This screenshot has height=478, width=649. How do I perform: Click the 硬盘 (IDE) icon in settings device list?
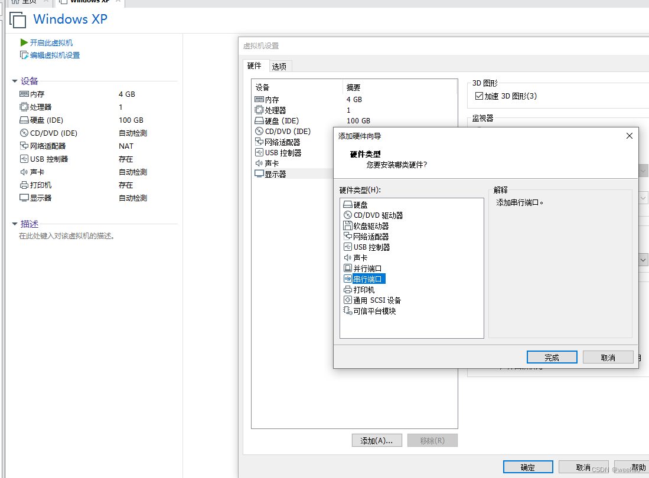coord(259,121)
